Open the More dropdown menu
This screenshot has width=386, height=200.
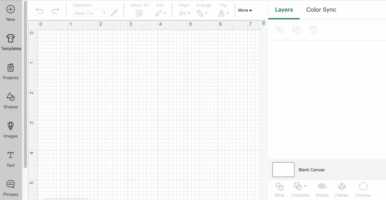[x=245, y=11]
